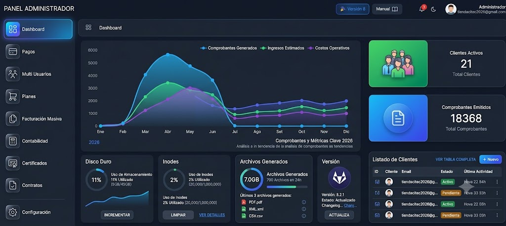Image resolution: width=506 pixels, height=226 pixels.
Task: Click the blue Comprobantes Emitidos document tile
Action: [398, 118]
